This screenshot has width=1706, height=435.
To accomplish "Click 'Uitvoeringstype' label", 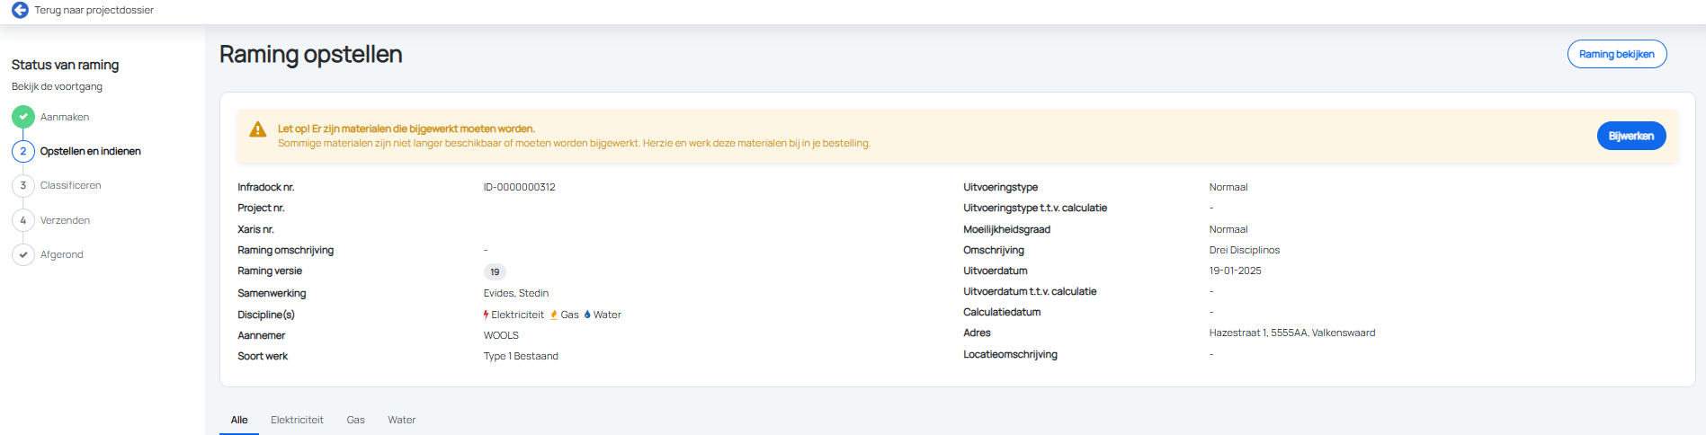I will pyautogui.click(x=1000, y=187).
